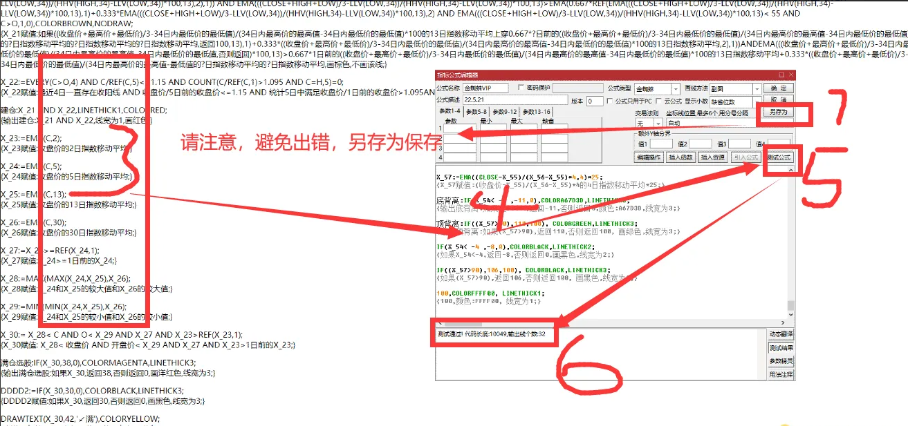The image size is (908, 426).
Task: Open the 公式类型 formula type dropdown
Action: [677, 88]
